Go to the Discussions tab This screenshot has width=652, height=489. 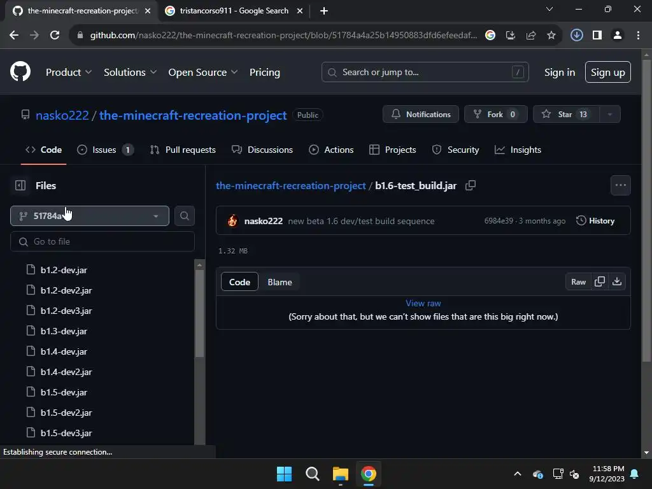[x=262, y=150]
